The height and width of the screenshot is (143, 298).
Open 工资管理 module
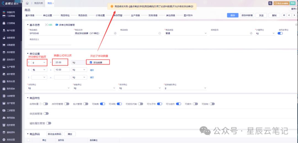[9, 110]
